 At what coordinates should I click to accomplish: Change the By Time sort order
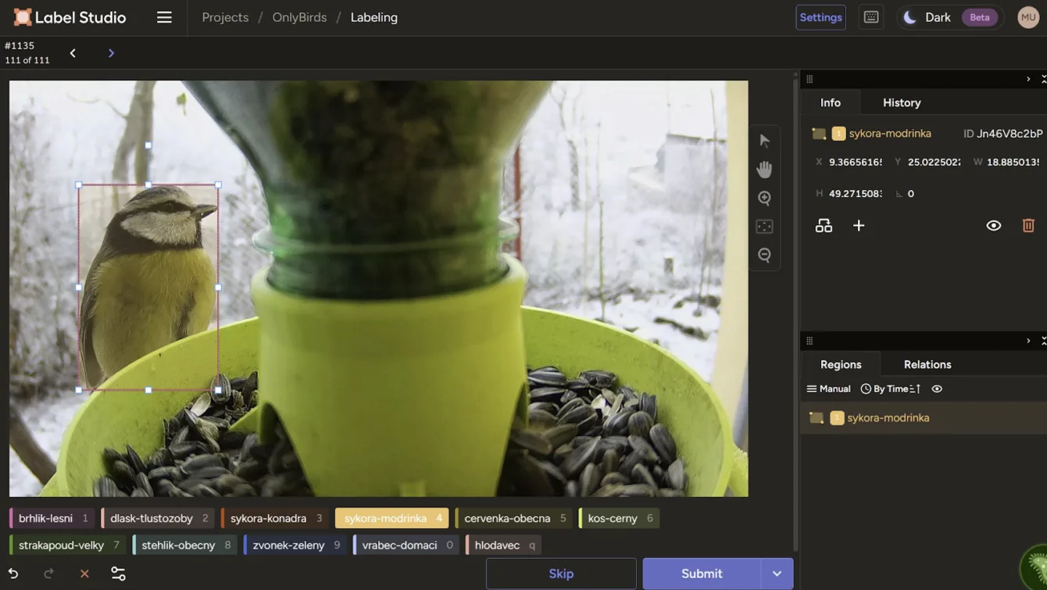[x=891, y=389]
